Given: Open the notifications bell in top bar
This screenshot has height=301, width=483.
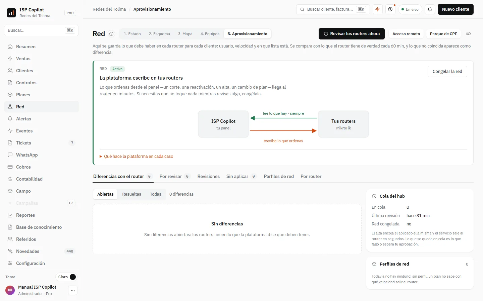Looking at the screenshot, I should tap(430, 9).
